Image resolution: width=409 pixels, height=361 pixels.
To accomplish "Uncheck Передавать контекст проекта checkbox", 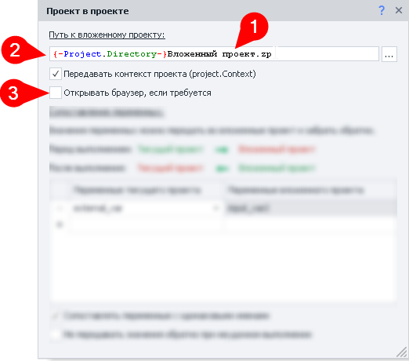I will click(x=56, y=74).
